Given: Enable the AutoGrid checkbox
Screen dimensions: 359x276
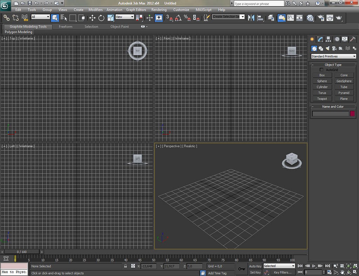Looking at the screenshot, I should (321, 70).
